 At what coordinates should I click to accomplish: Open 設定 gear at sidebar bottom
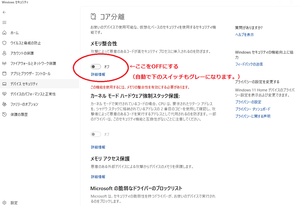coord(4,203)
